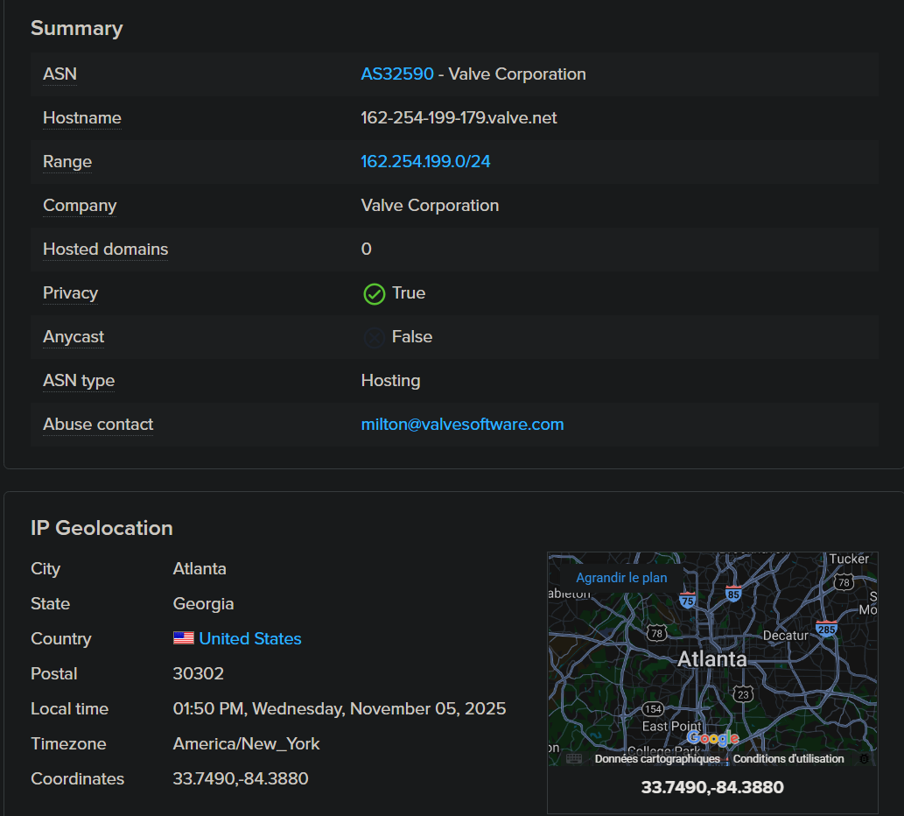The height and width of the screenshot is (816, 904).
Task: Open "Conditions d'utilisation" map terms link
Action: click(x=788, y=759)
